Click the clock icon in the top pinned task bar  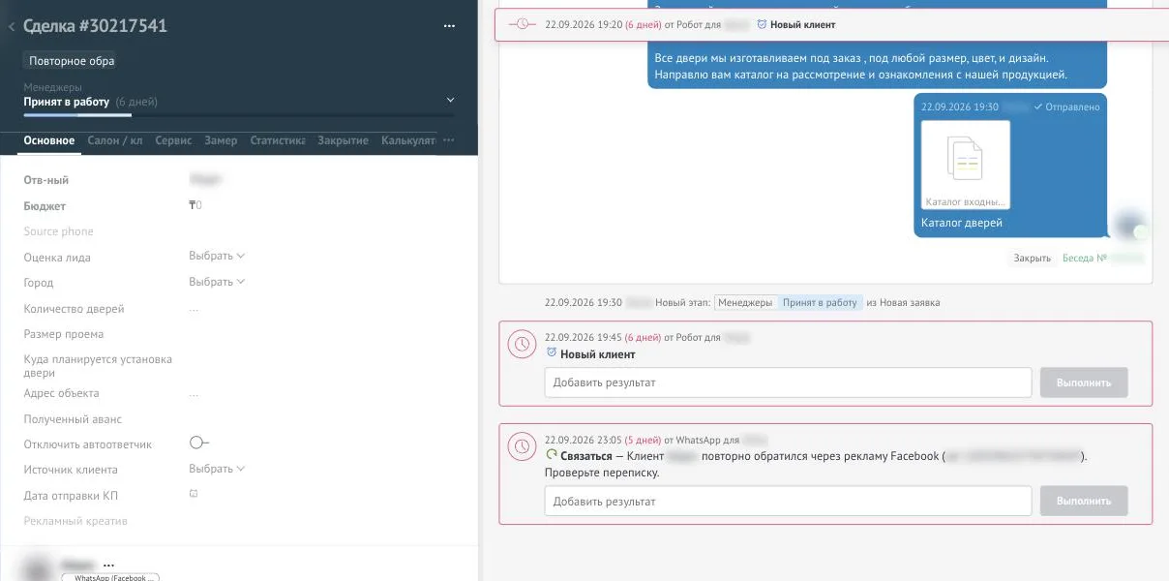pos(522,24)
